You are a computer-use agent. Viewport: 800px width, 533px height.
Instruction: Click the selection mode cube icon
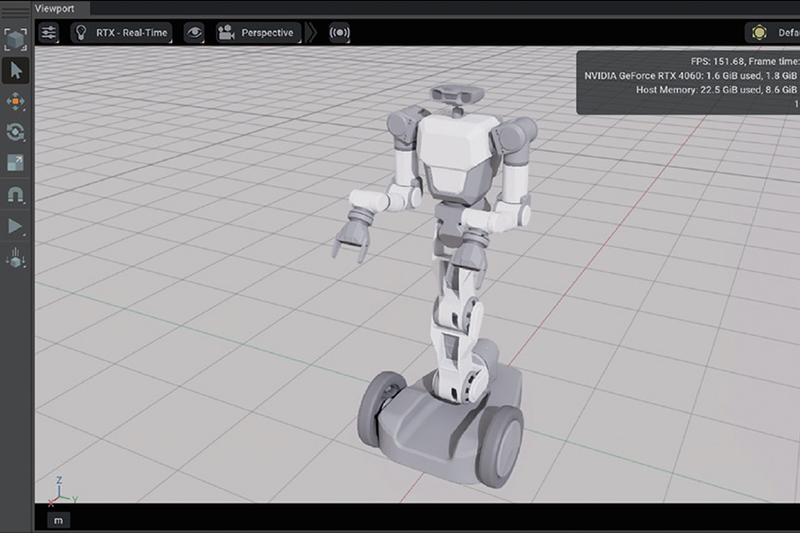pyautogui.click(x=16, y=39)
